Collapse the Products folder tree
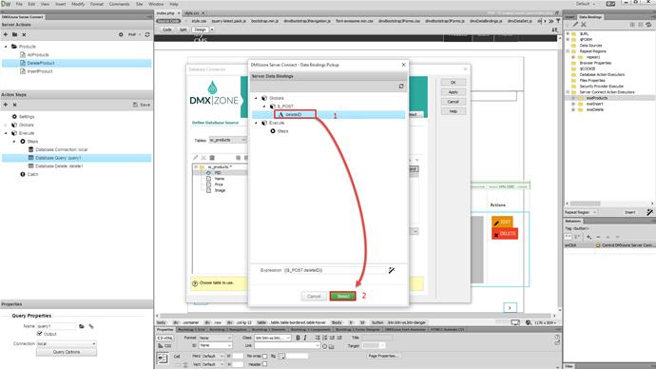The height and width of the screenshot is (369, 656). tap(6, 47)
